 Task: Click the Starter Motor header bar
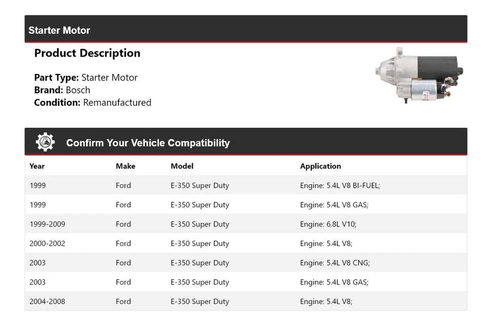[x=246, y=30]
